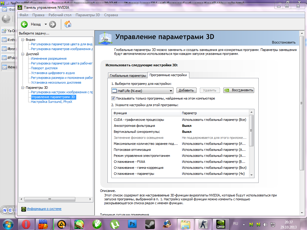
Task: Open Регулировка параметров цвета рабочего стола
Action: [62, 63]
